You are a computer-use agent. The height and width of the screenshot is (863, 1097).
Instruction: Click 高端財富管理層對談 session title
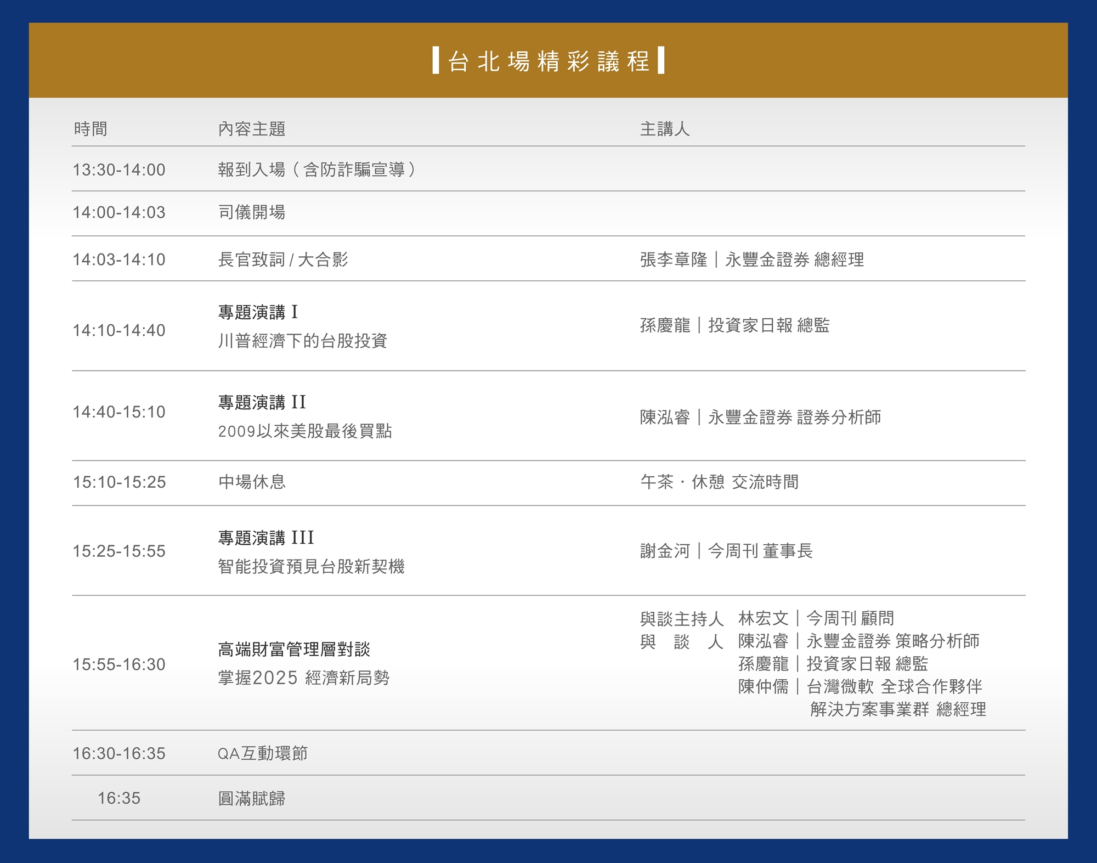294,650
